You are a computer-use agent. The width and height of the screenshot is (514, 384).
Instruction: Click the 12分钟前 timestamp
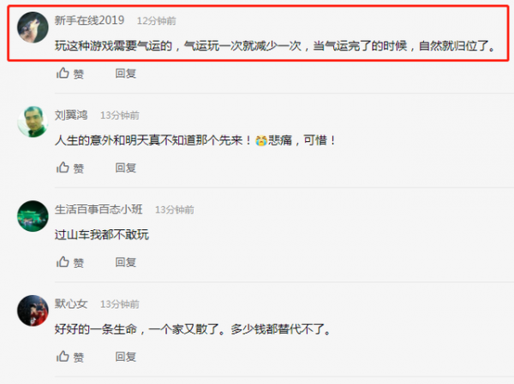point(157,21)
